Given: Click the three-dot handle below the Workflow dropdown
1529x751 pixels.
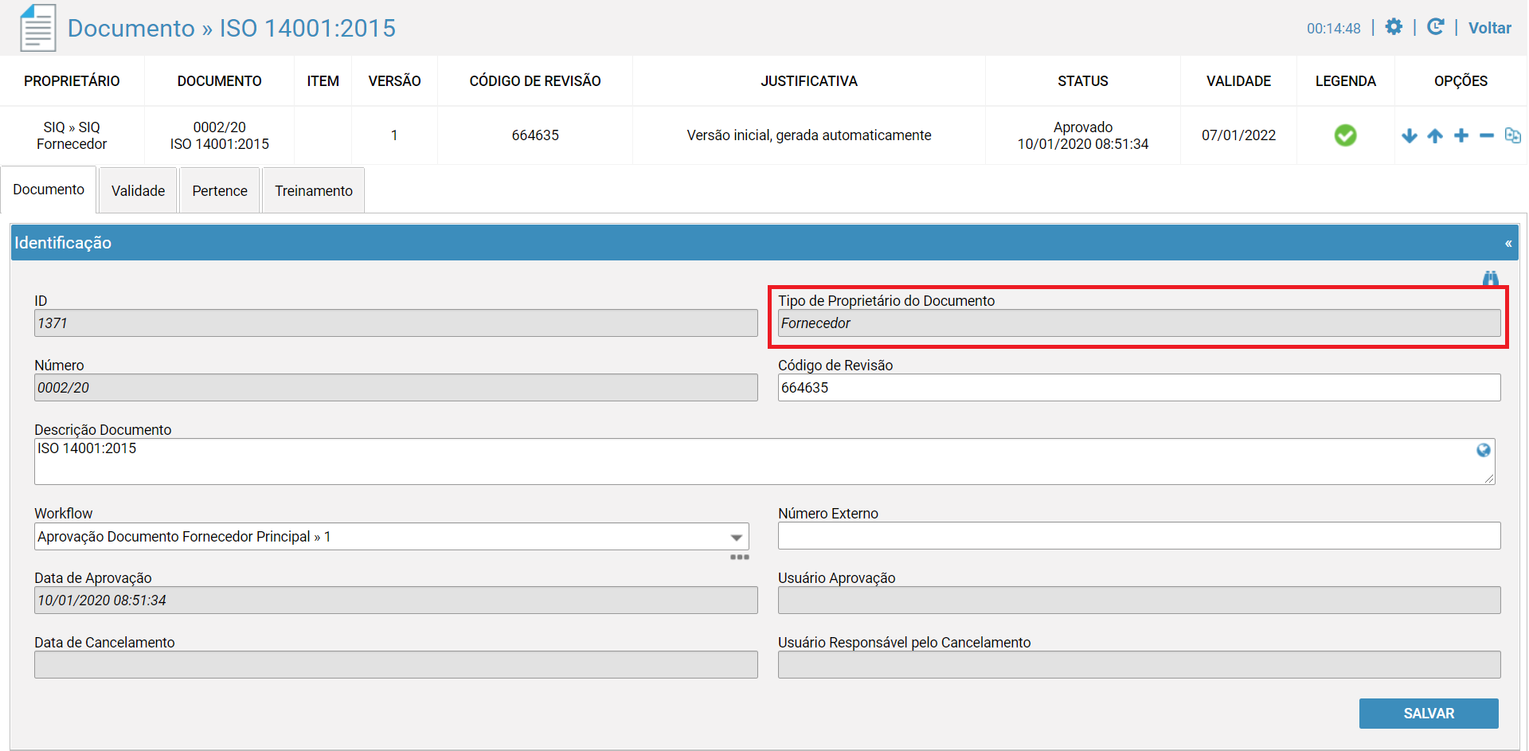Looking at the screenshot, I should [x=740, y=557].
